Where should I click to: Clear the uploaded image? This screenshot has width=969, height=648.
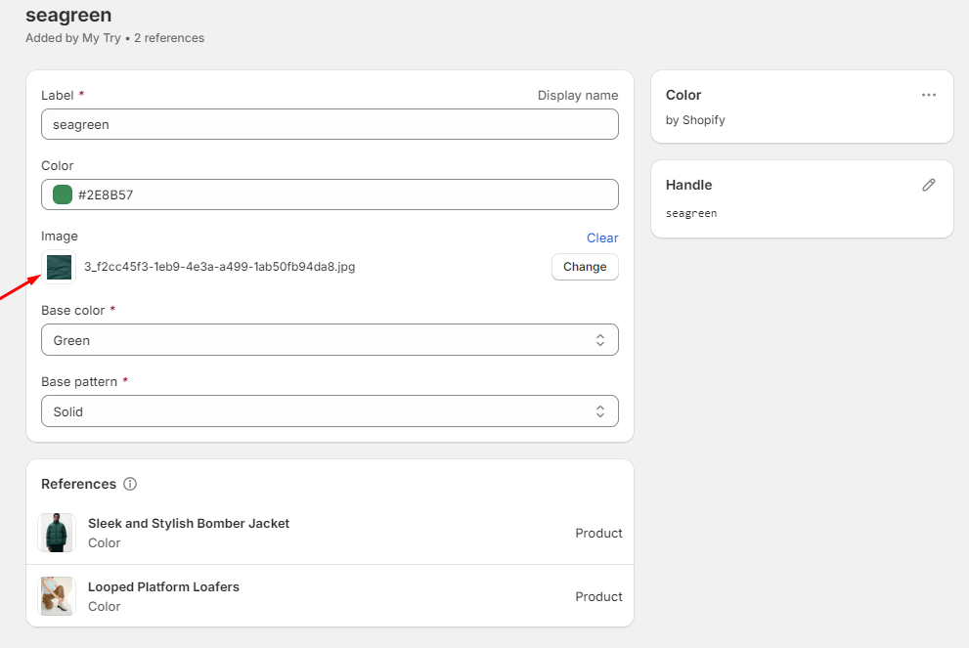coord(602,238)
